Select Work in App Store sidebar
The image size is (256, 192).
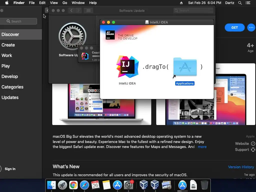[x=21, y=55]
